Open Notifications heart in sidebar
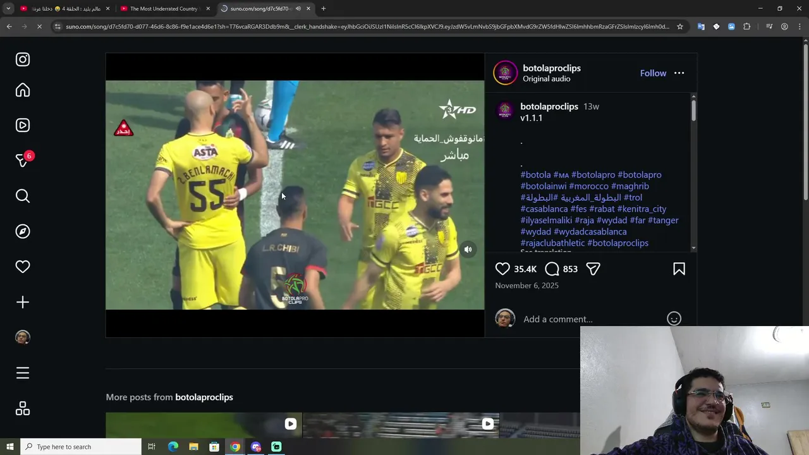The width and height of the screenshot is (809, 455). 23,267
